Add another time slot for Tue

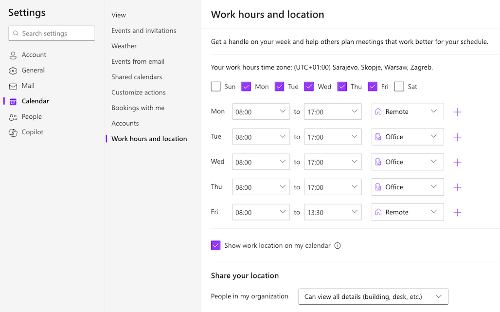point(457,137)
